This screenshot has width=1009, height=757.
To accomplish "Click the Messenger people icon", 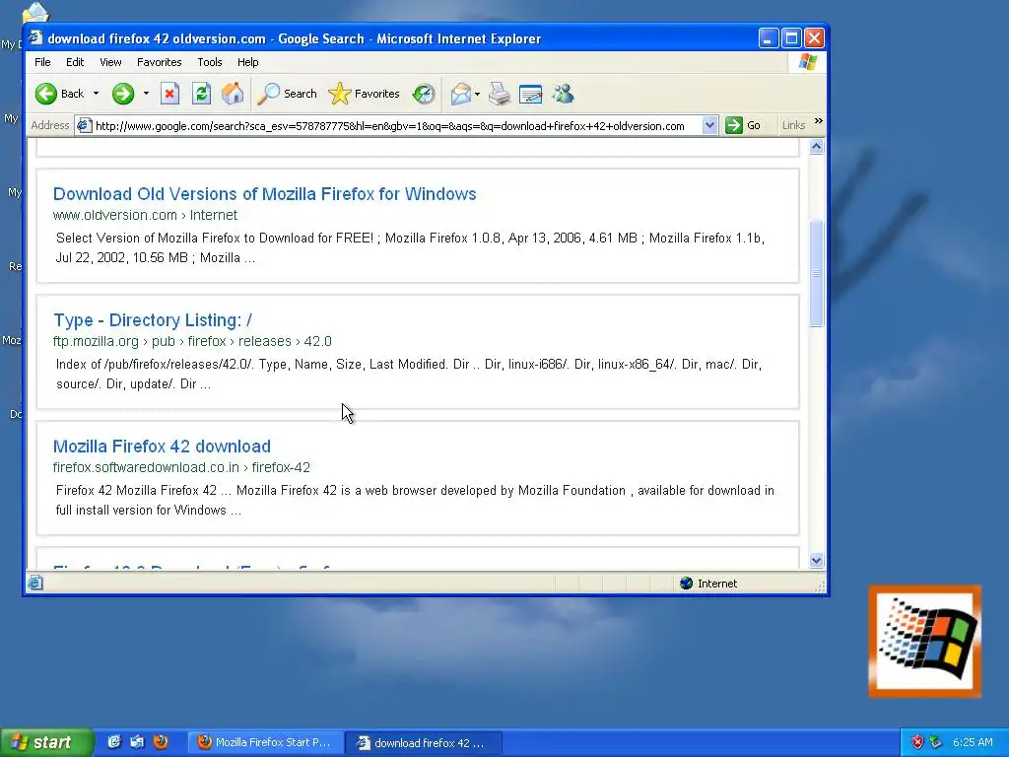I will [563, 94].
